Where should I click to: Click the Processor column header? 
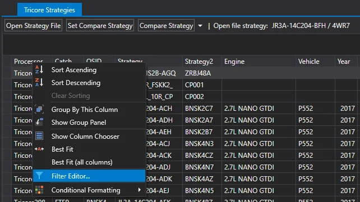(32, 62)
